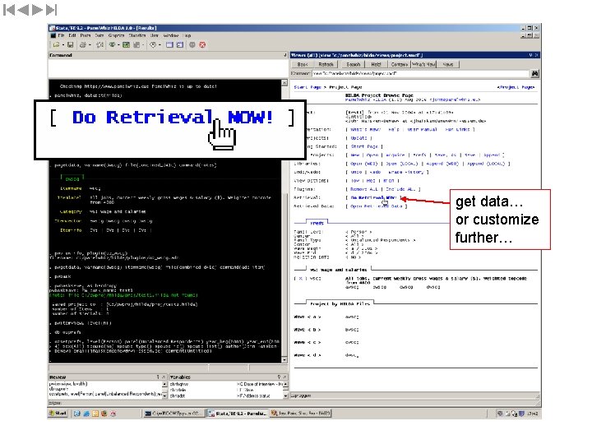Screen dimensions: 592x444
Task: Open the Graphics menu
Action: [x=116, y=35]
